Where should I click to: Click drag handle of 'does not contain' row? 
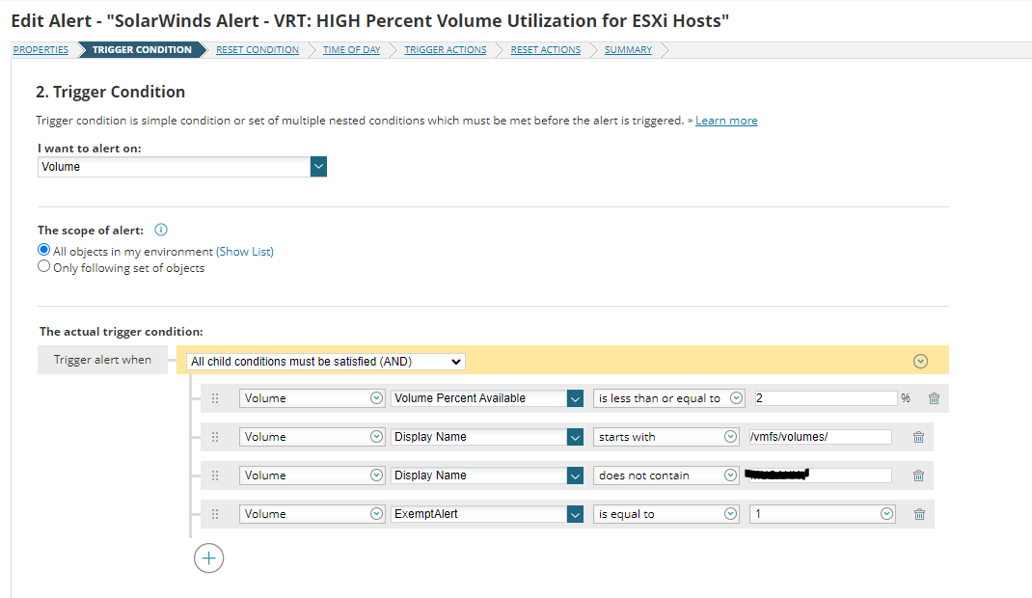(214, 475)
